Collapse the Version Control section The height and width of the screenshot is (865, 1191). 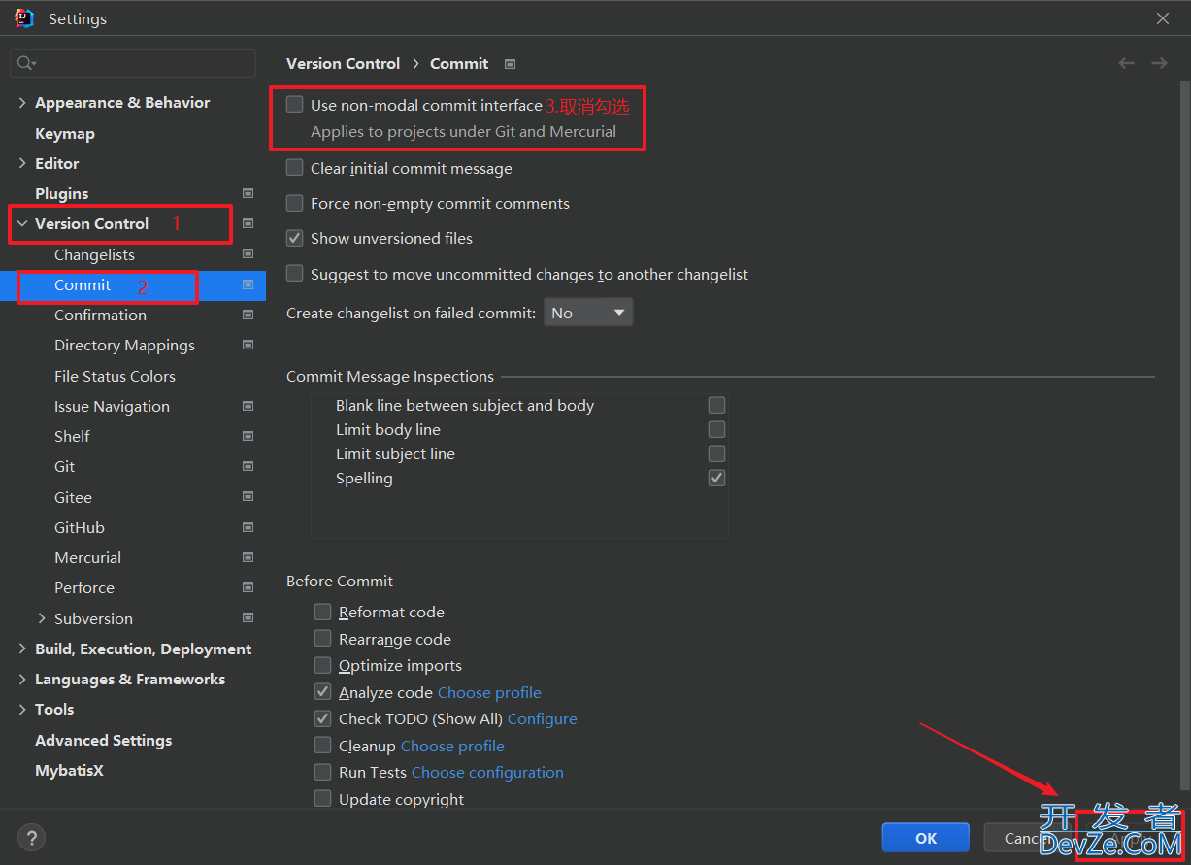coord(22,223)
